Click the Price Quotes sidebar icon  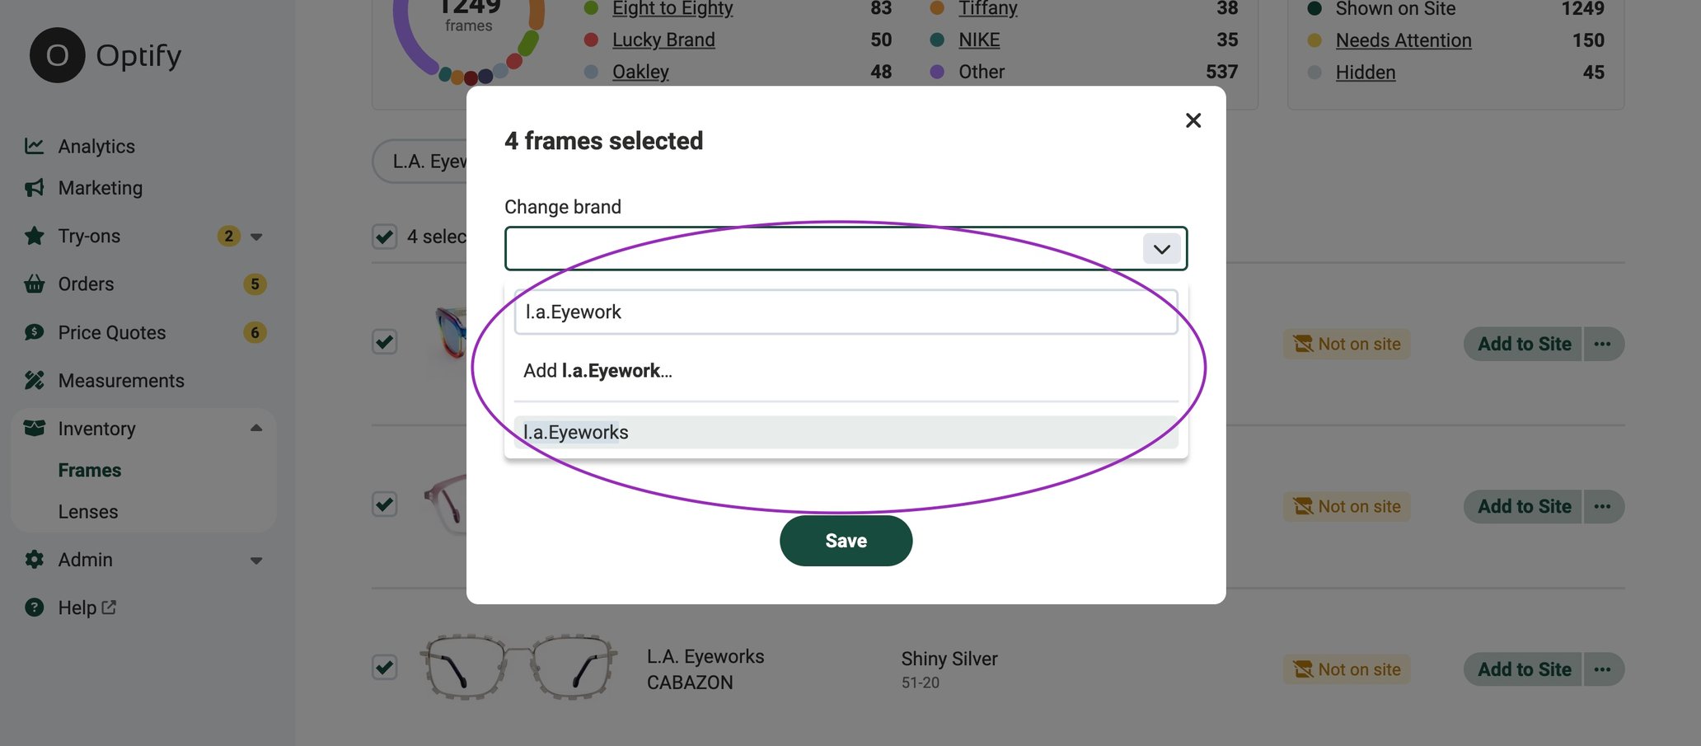tap(34, 331)
